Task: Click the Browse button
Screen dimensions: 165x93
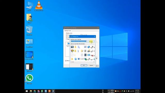Action: pos(91,41)
